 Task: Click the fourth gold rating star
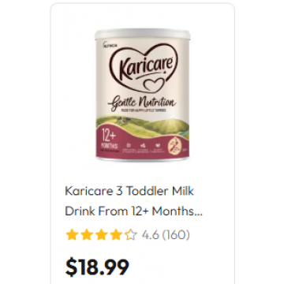(116, 235)
